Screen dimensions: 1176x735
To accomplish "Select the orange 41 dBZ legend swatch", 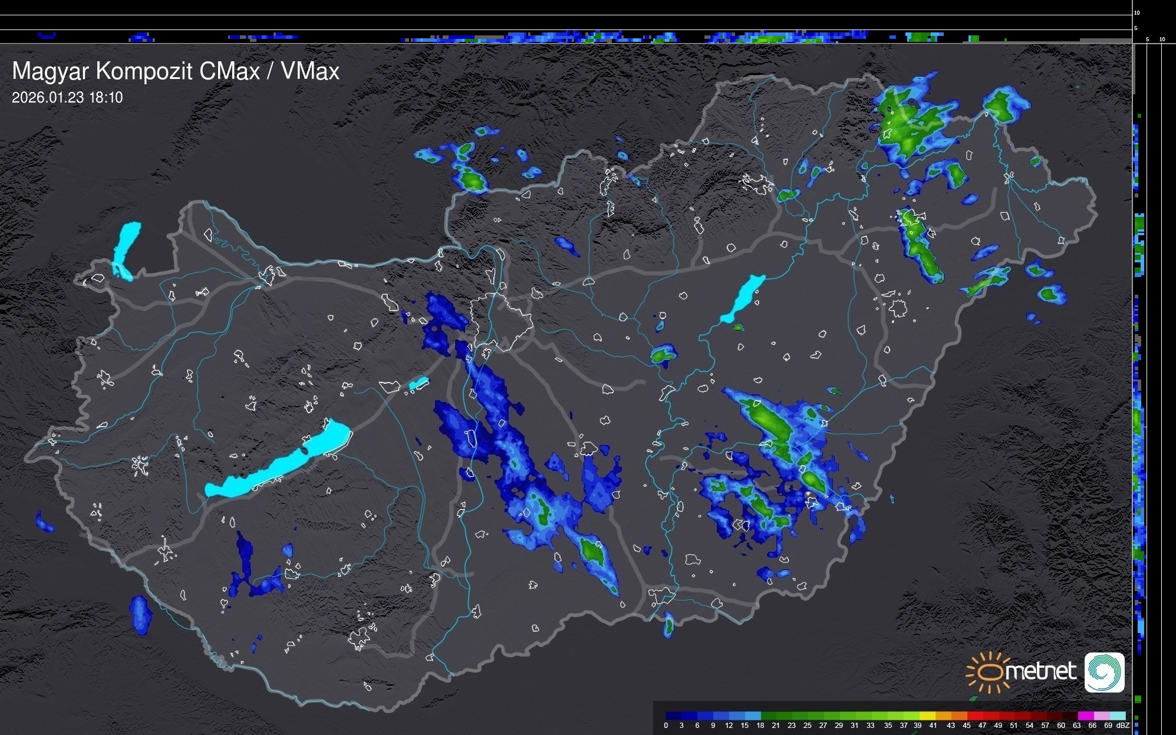I will 943,716.
